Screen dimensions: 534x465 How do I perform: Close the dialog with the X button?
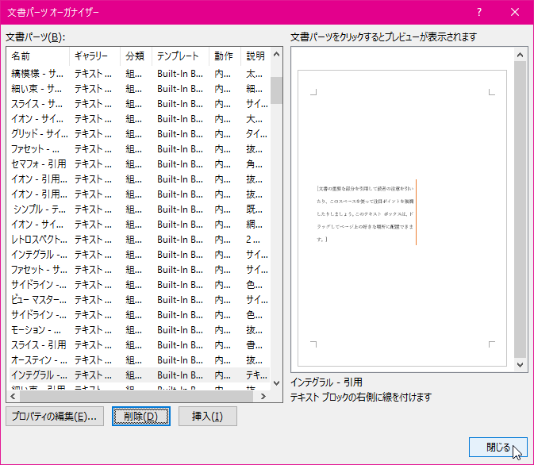[515, 12]
